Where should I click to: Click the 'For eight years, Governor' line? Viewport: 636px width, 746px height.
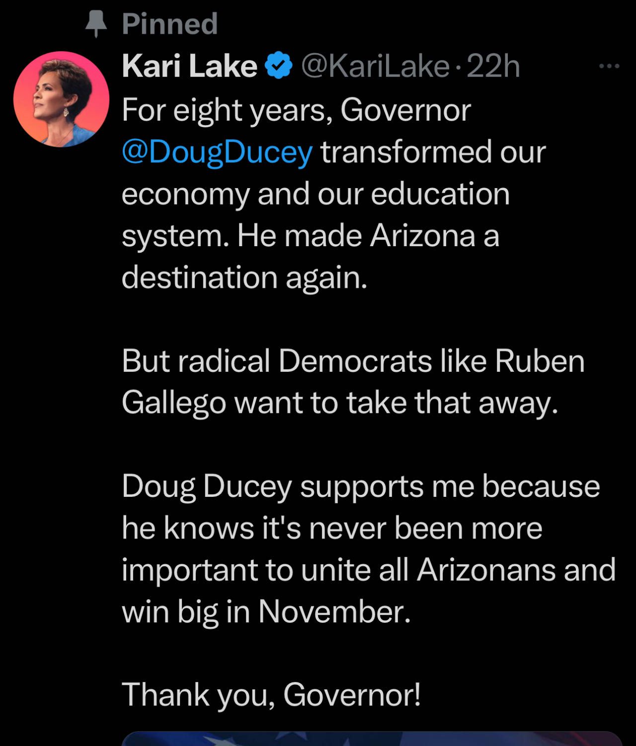coord(296,110)
